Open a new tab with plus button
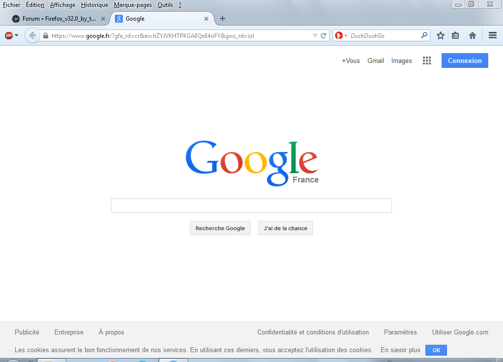The image size is (503, 362). coord(223,19)
